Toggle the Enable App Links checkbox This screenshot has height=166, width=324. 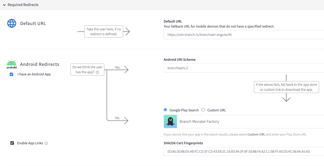pyautogui.click(x=12, y=143)
